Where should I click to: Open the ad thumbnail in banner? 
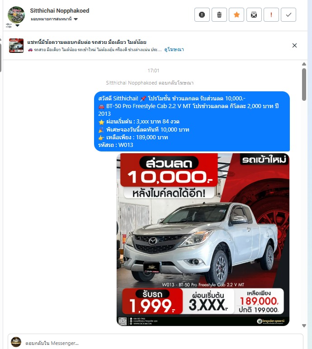[x=16, y=45]
